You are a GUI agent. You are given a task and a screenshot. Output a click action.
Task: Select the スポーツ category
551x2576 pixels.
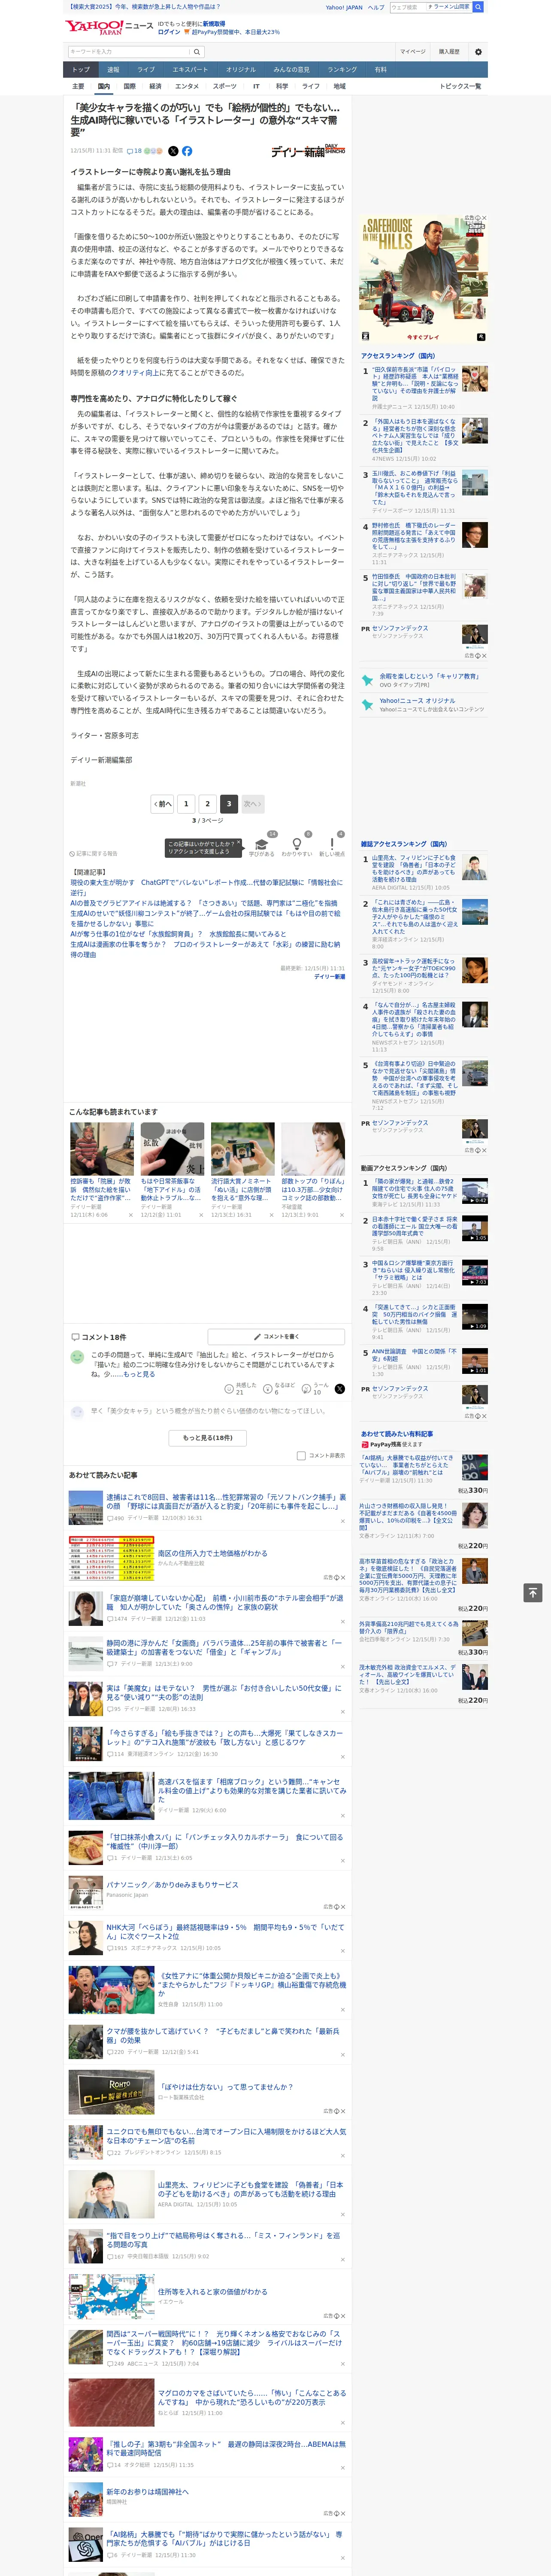click(x=225, y=86)
